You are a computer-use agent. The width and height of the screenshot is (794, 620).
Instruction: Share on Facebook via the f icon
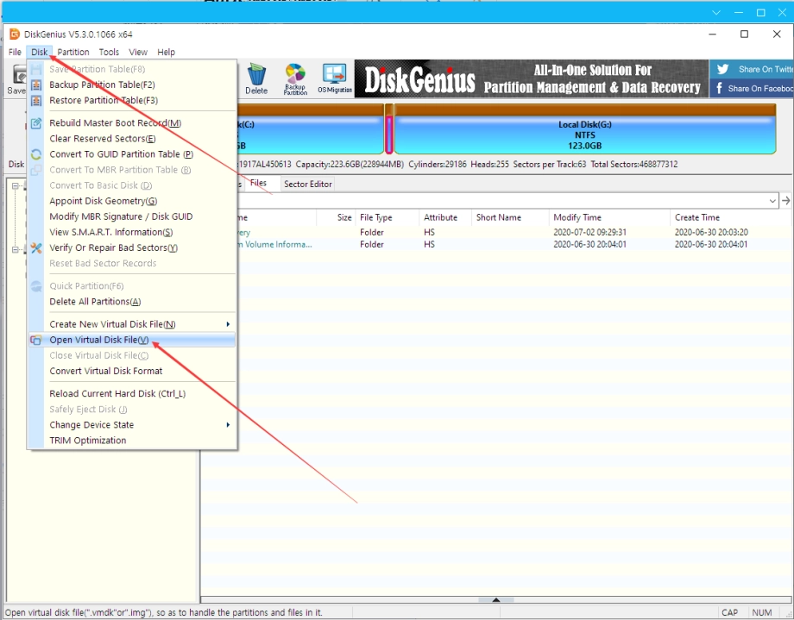pos(719,89)
